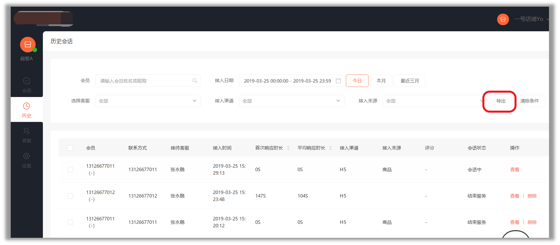The height and width of the screenshot is (245, 560).
Task: Check the row for member 13126677012
Action: [70, 196]
